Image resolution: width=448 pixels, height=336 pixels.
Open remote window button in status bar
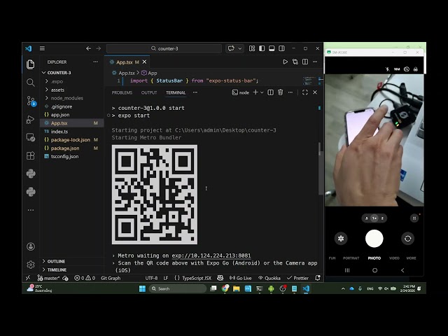(x=28, y=278)
